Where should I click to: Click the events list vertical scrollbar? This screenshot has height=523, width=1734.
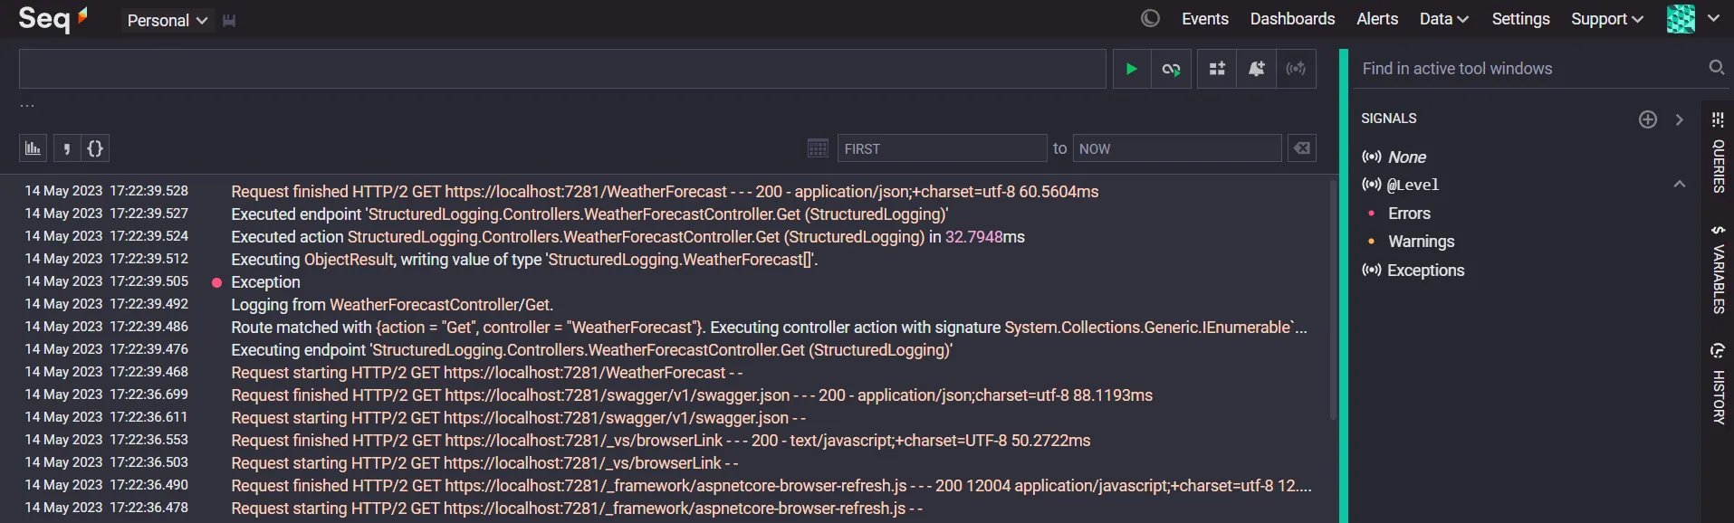1333,300
